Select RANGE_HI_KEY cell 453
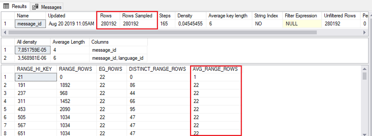This screenshot has width=372, height=136. pyautogui.click(x=36, y=109)
